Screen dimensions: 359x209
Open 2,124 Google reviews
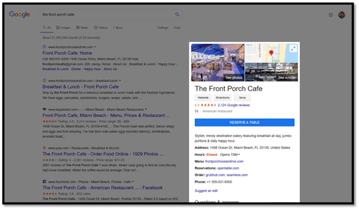pyautogui.click(x=233, y=105)
